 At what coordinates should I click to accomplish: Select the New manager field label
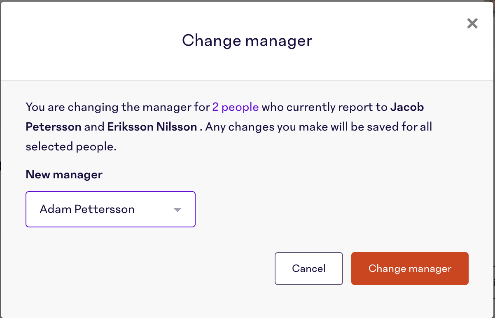point(64,174)
